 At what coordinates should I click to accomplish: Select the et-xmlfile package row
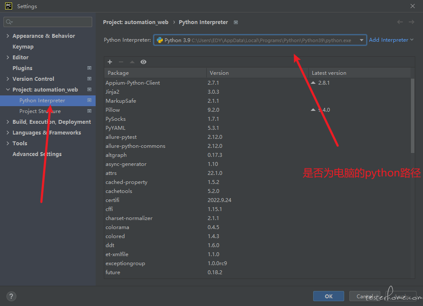click(258, 254)
